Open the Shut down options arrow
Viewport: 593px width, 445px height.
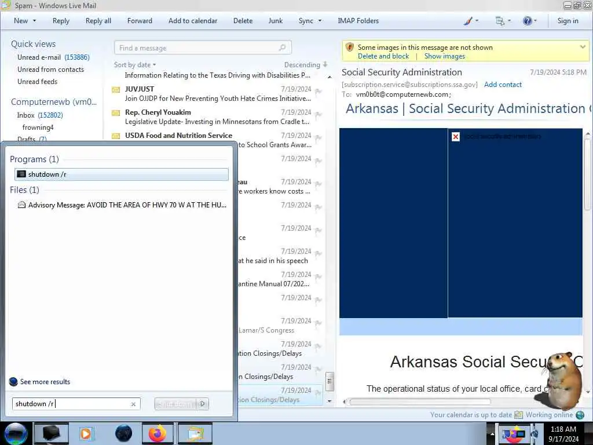click(x=203, y=404)
